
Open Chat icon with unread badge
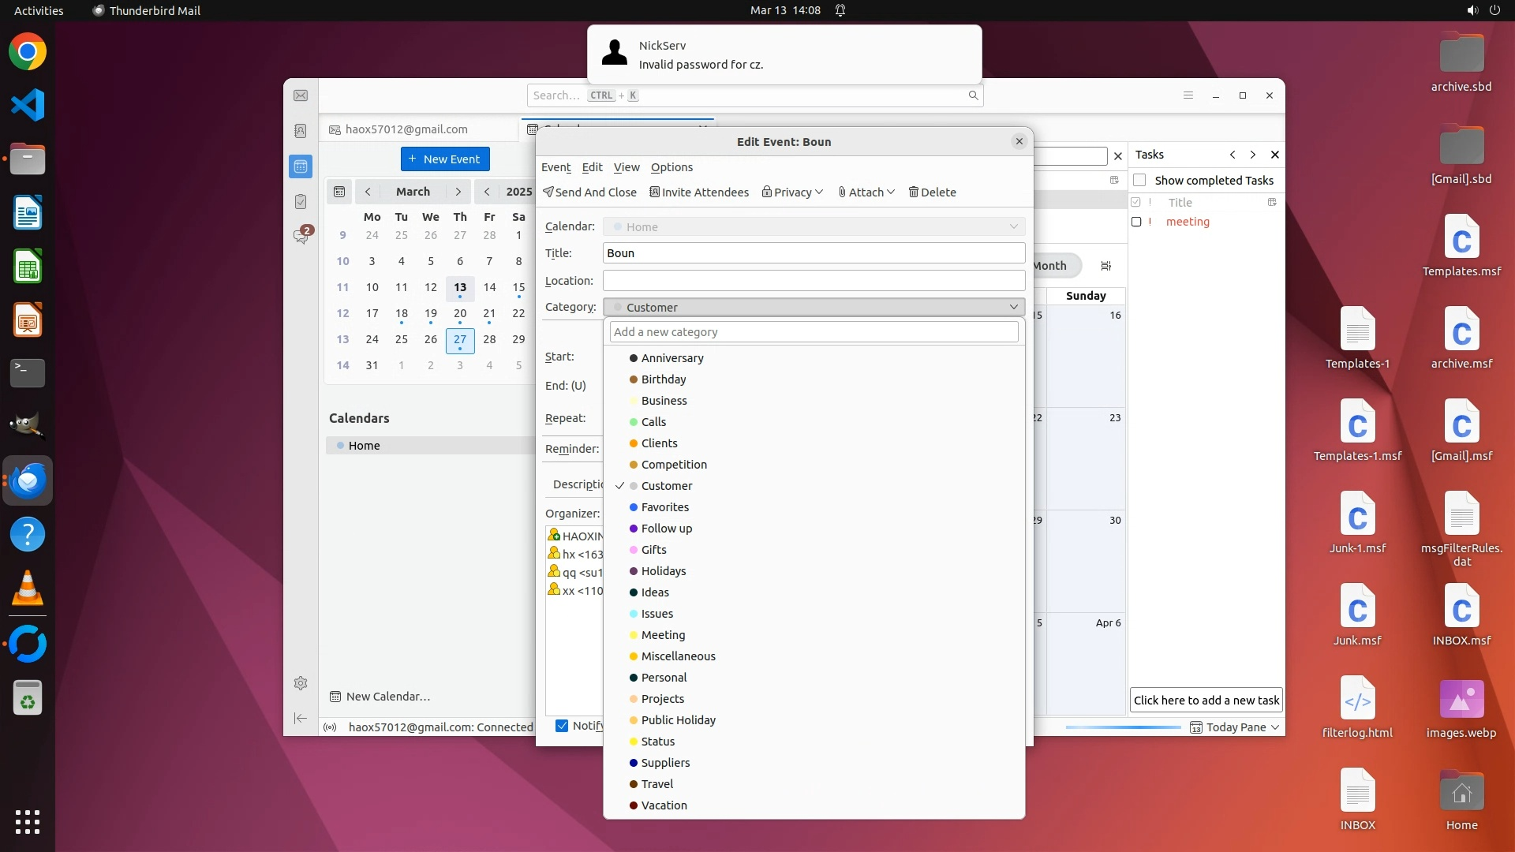point(301,236)
